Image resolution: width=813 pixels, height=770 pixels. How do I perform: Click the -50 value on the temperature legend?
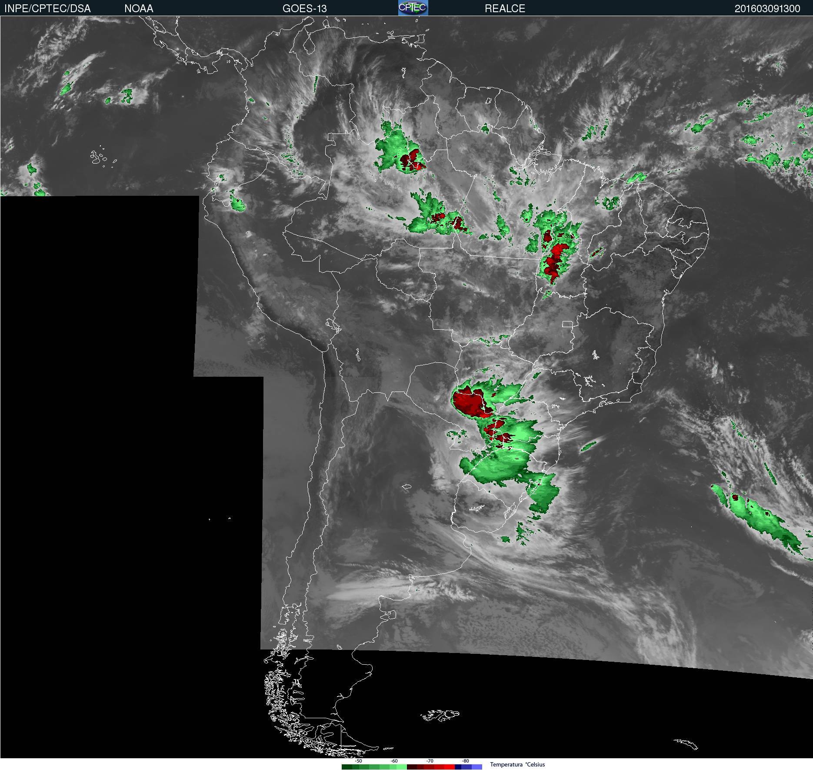358,761
